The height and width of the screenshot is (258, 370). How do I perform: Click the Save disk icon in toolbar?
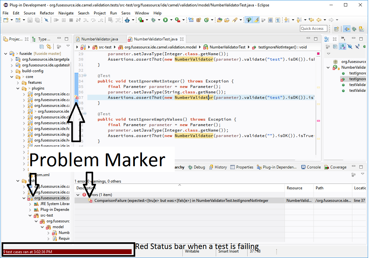(x=30, y=20)
